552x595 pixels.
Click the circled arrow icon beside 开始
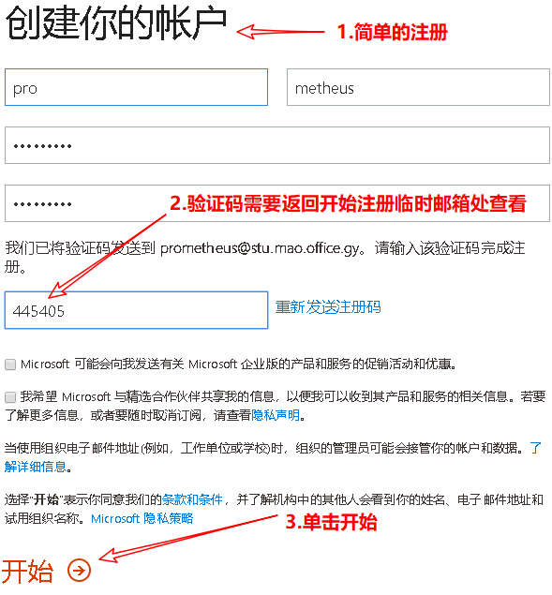pyautogui.click(x=79, y=570)
